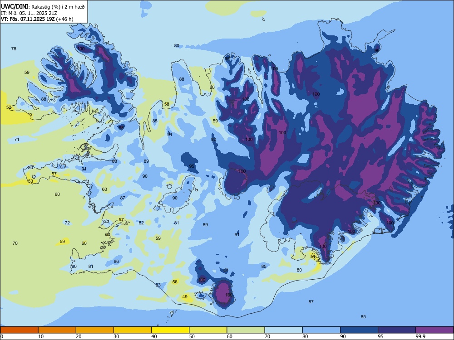
Task: Click the 'IT: Mið. 05. 11. 2025 21Z' line
Action: point(29,13)
